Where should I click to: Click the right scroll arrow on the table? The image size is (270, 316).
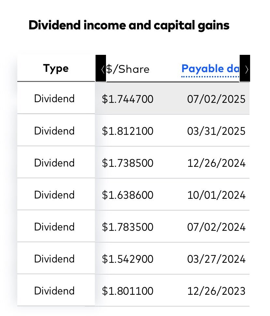click(x=245, y=68)
